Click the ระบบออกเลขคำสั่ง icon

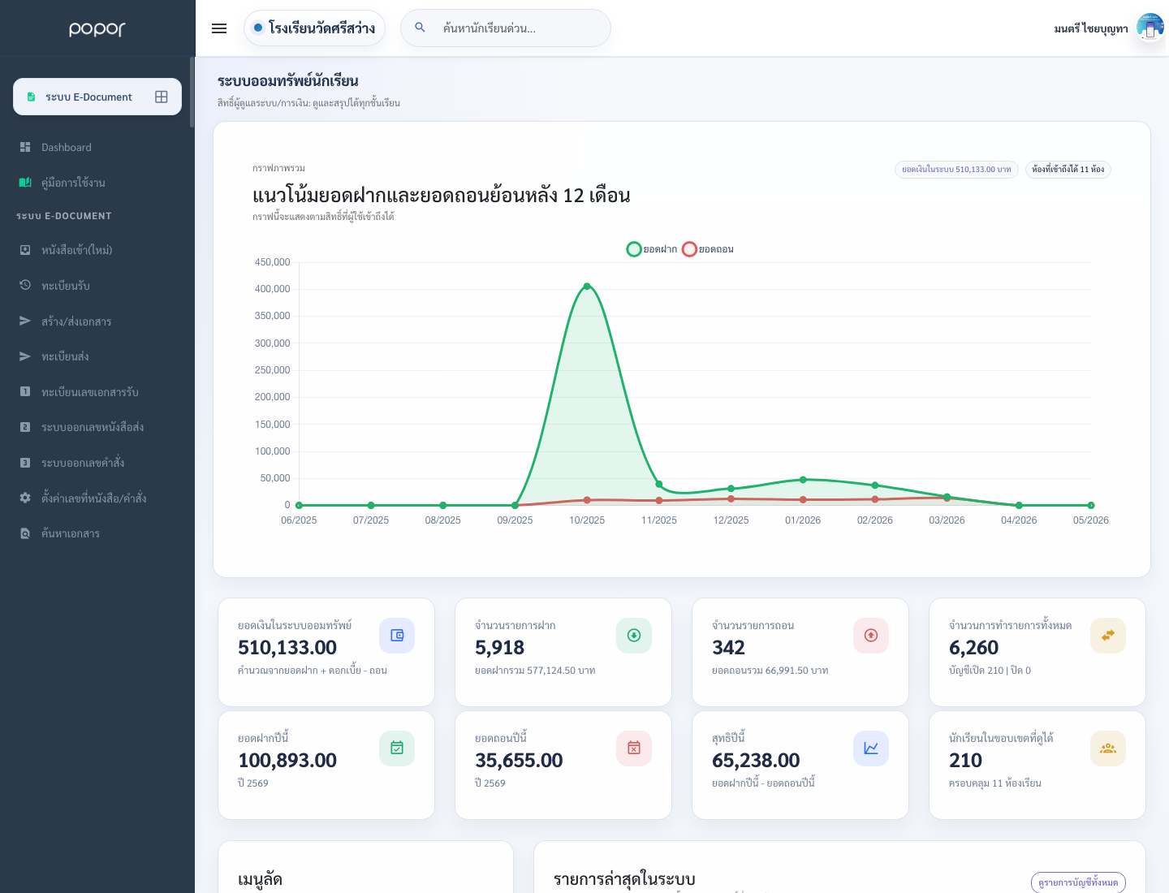click(25, 463)
